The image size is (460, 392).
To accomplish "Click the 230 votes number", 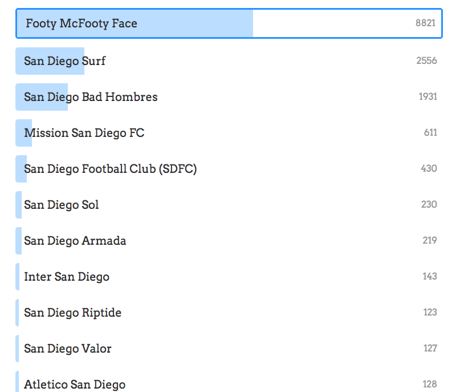I will [x=429, y=205].
